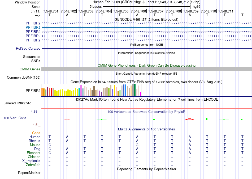
Task: Click the dark green bar in GTEx chart
Action: coord(135,90)
